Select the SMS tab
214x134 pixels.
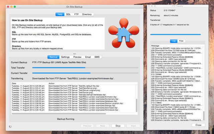pos(97,57)
